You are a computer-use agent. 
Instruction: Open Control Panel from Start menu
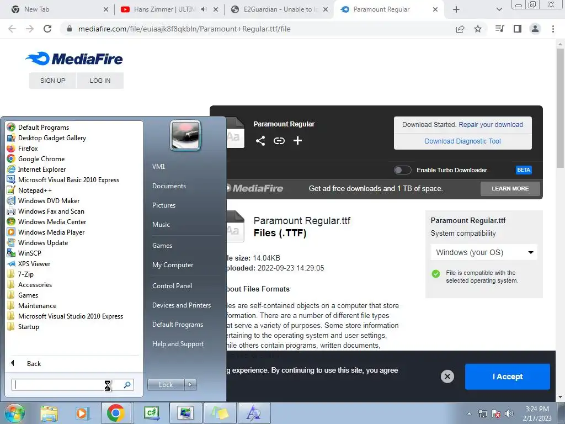click(172, 285)
